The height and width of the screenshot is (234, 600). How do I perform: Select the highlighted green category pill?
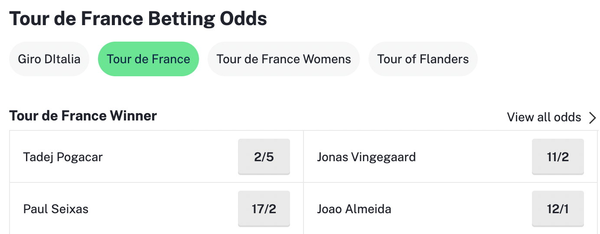point(148,59)
